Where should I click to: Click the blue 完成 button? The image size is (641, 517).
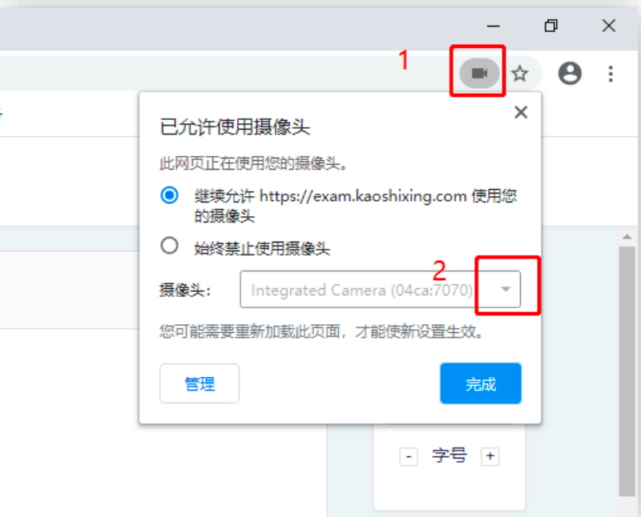(x=481, y=383)
